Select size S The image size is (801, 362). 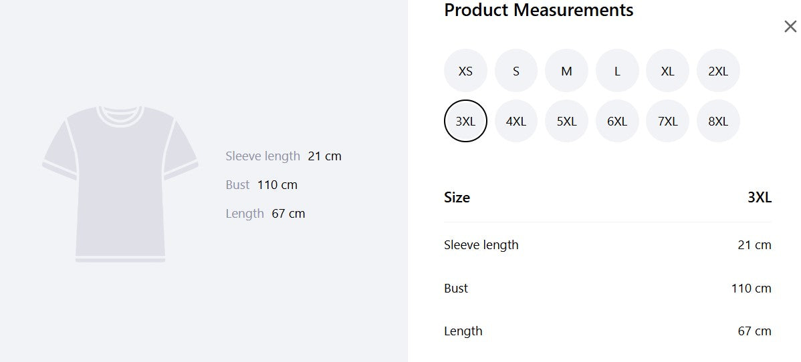[x=516, y=71]
